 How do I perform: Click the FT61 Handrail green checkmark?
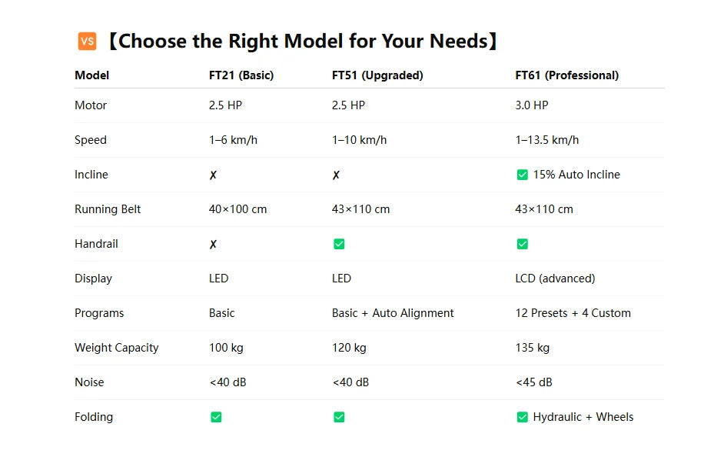[523, 244]
